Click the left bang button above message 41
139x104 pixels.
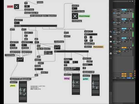(85, 37)
